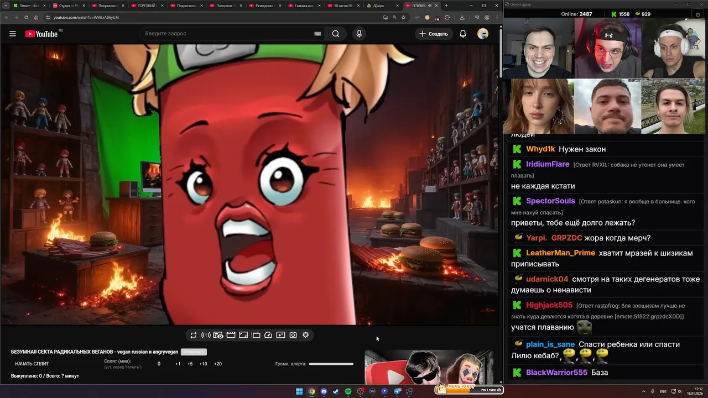The height and width of the screenshot is (398, 708).
Task: Open Discord from the taskbar
Action: (324, 391)
